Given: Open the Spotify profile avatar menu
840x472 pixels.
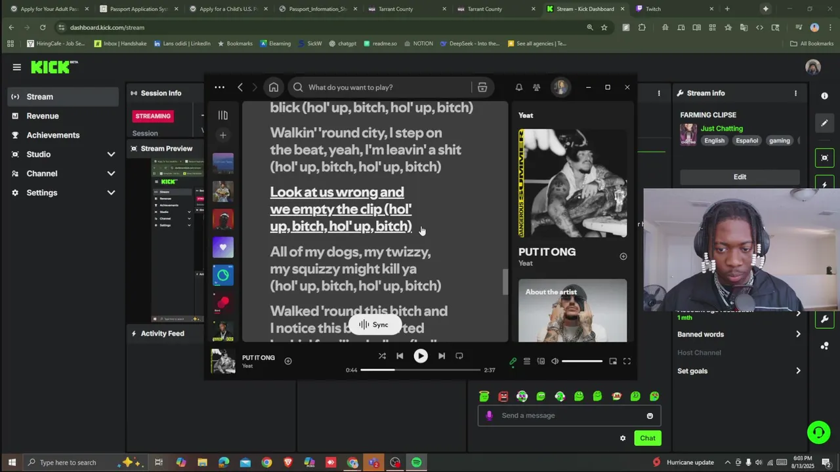Looking at the screenshot, I should [560, 87].
